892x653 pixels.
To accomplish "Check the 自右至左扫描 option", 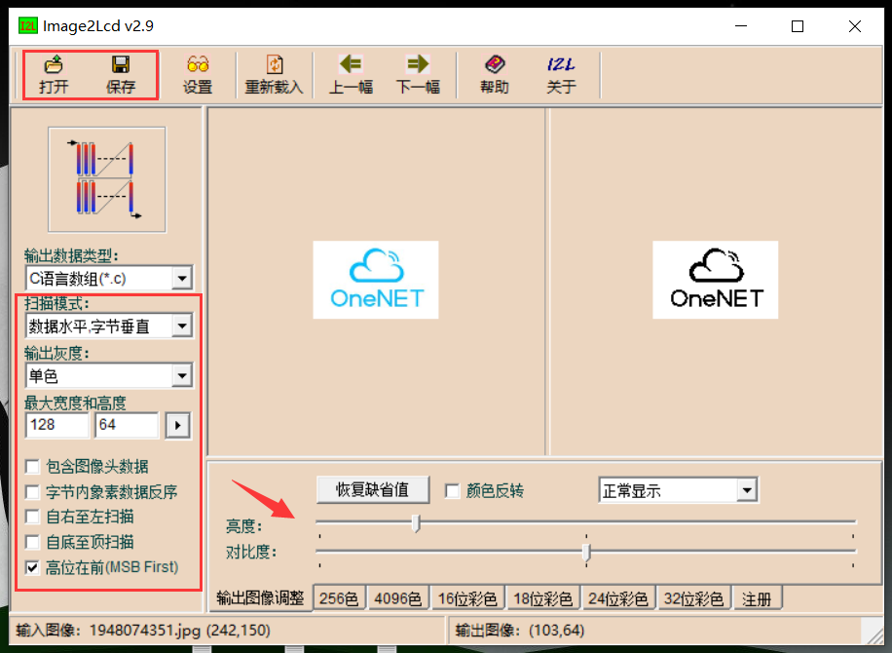I will coord(30,517).
